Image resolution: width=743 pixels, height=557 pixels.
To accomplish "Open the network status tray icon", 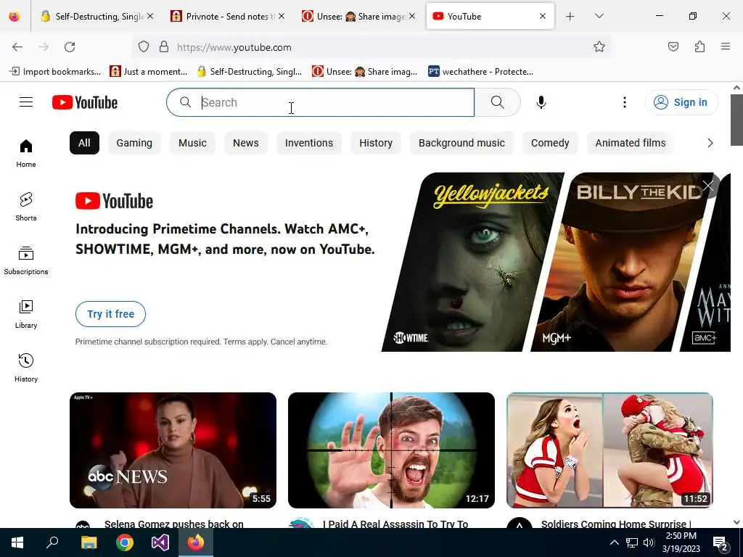I will click(632, 542).
